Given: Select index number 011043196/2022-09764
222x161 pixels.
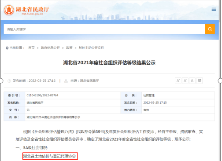Looking at the screenshot, I should (x=42, y=95).
